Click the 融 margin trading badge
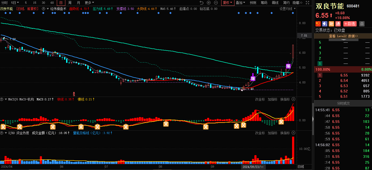The height and width of the screenshot is (170, 372). (x=331, y=24)
